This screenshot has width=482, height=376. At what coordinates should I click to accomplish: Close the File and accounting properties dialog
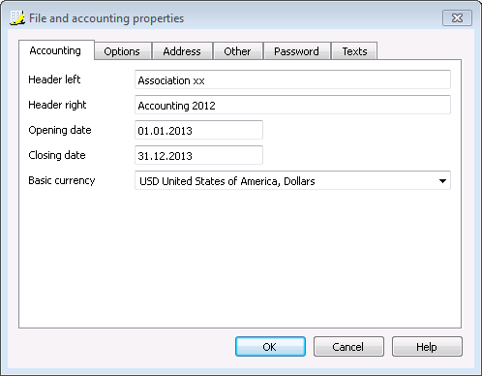[x=457, y=17]
